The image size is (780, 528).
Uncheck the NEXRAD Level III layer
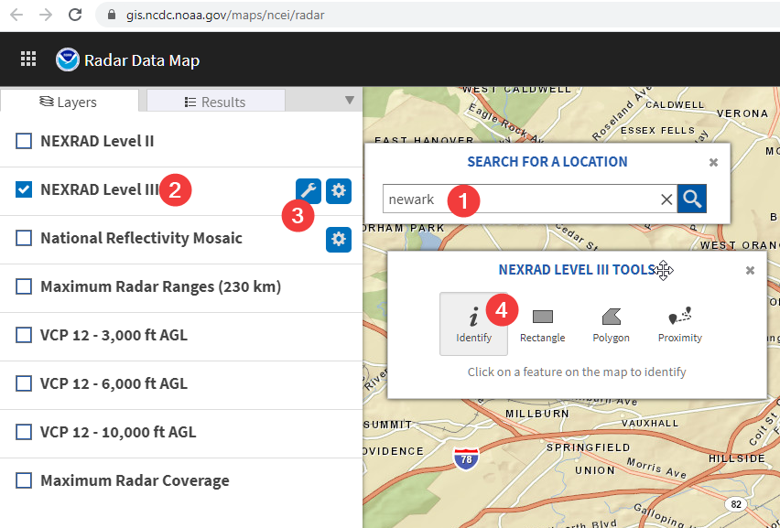pos(23,189)
